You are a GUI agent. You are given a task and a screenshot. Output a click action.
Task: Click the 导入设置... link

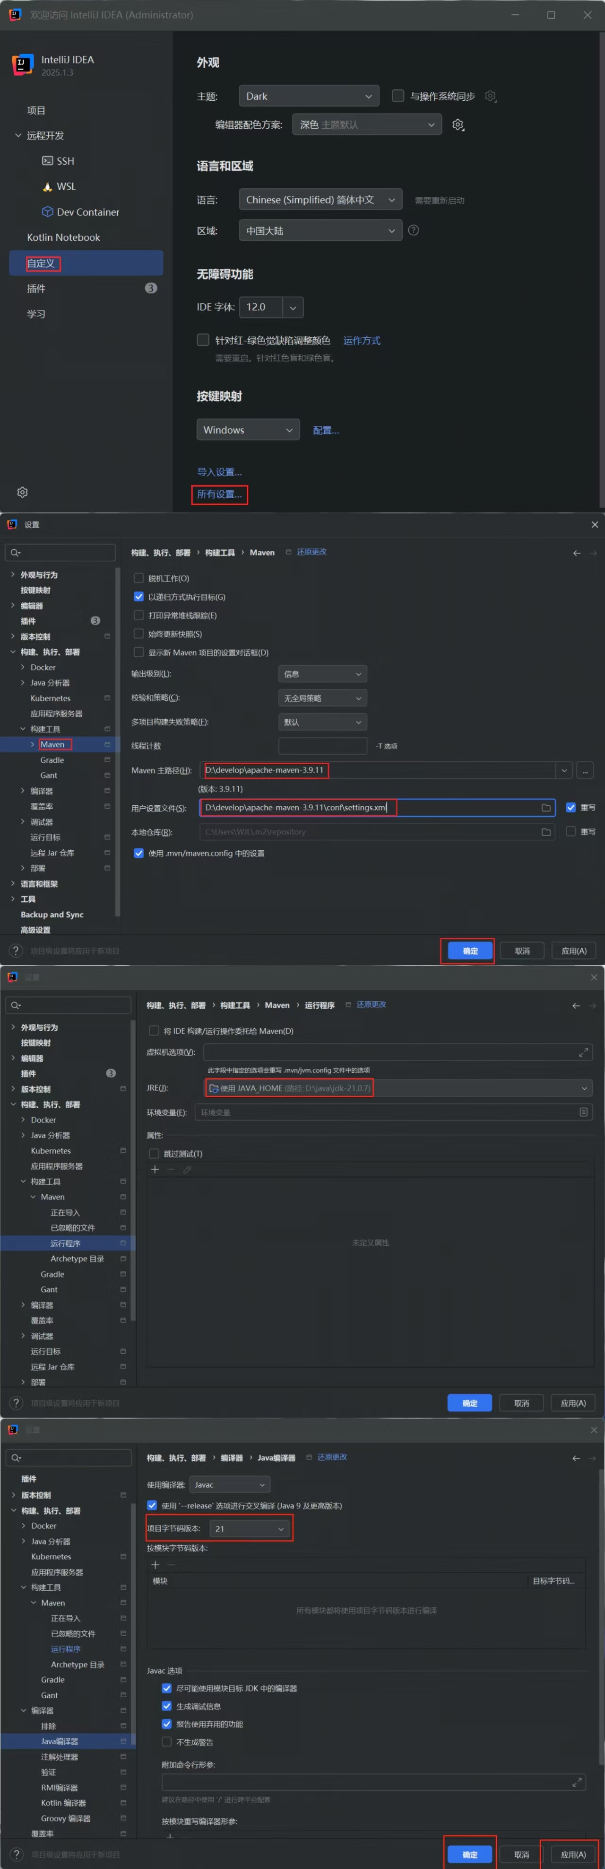[x=219, y=472]
